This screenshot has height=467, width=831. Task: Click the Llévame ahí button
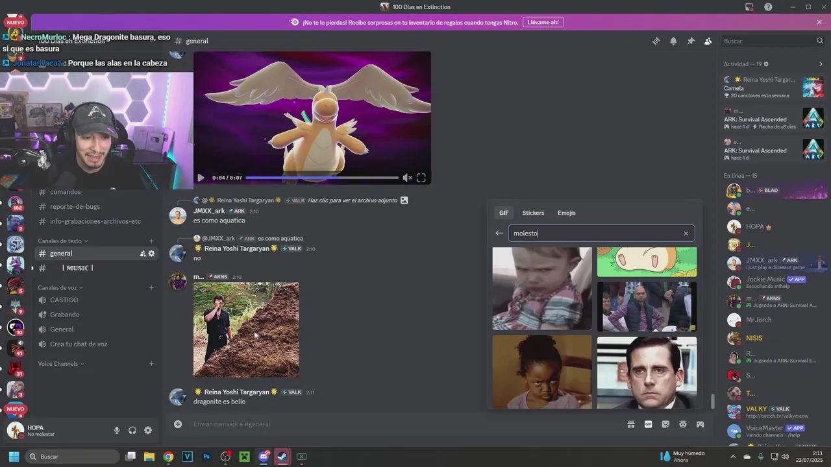tap(543, 22)
